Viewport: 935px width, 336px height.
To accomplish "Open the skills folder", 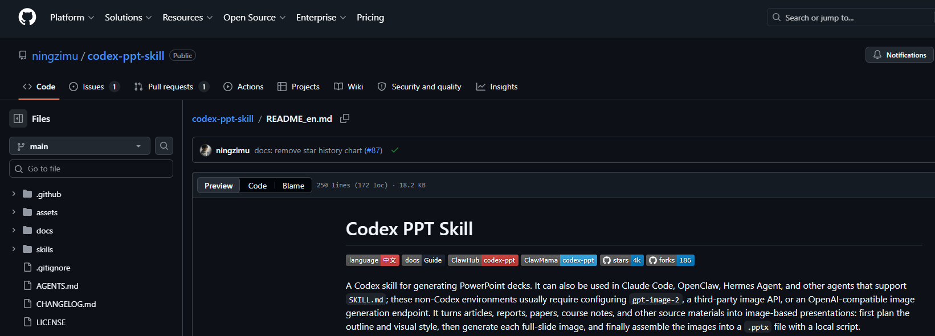I will (x=44, y=249).
